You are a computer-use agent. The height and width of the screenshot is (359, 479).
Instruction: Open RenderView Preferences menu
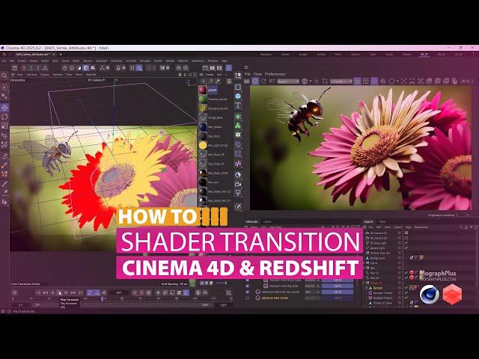[x=275, y=74]
